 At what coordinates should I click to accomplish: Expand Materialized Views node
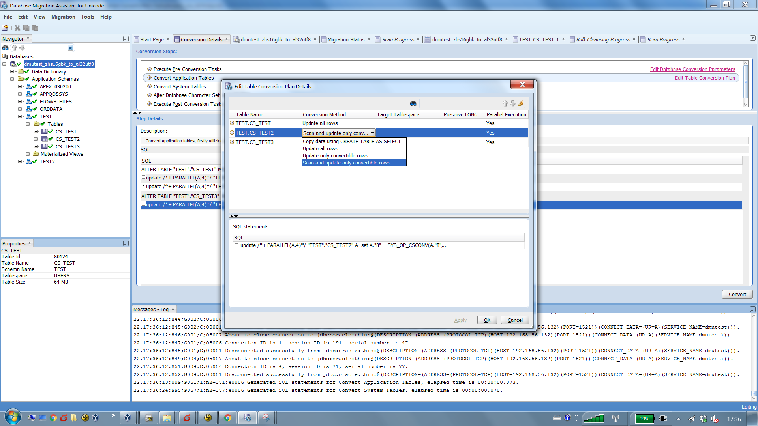28,154
